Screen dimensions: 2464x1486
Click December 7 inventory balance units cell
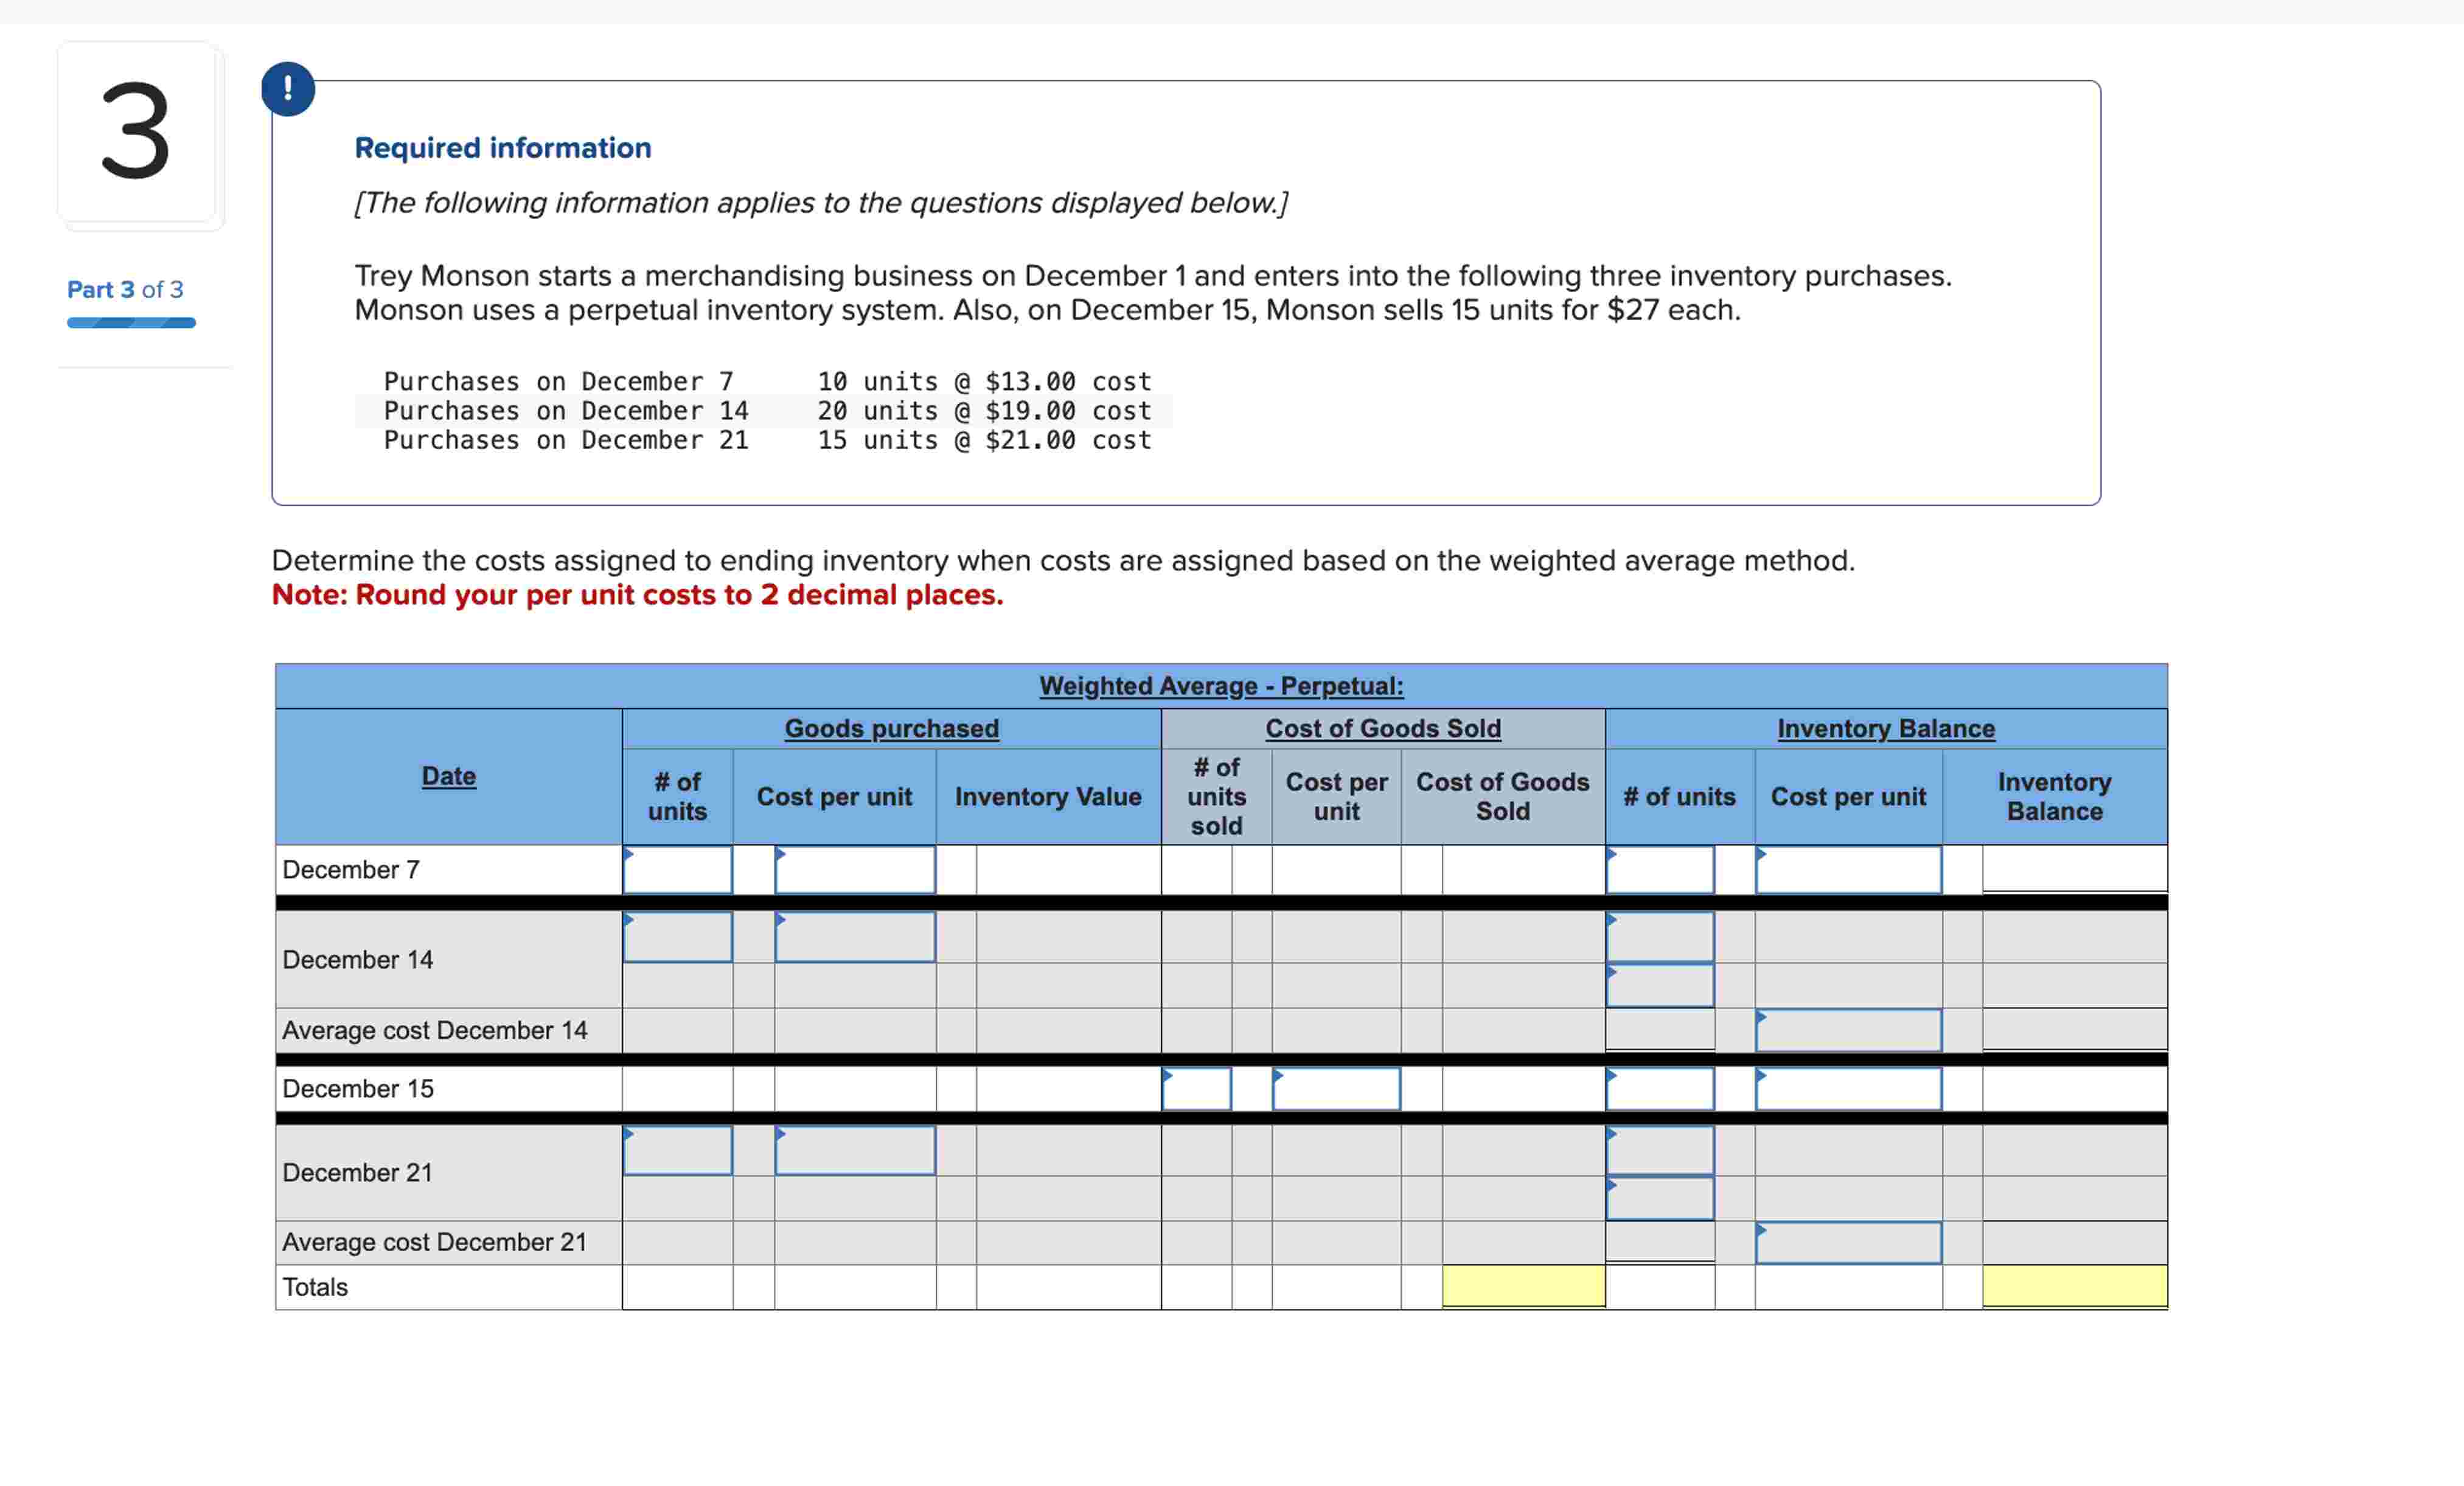click(1659, 870)
